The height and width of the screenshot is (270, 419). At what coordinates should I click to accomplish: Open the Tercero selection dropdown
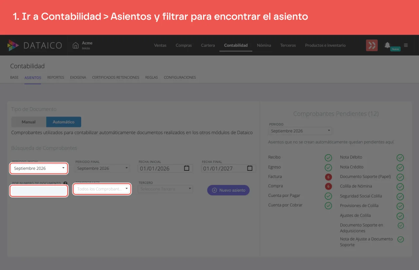click(165, 189)
